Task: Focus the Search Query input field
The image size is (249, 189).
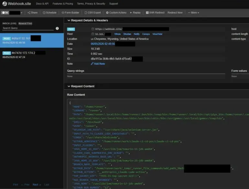Action: click(28, 28)
